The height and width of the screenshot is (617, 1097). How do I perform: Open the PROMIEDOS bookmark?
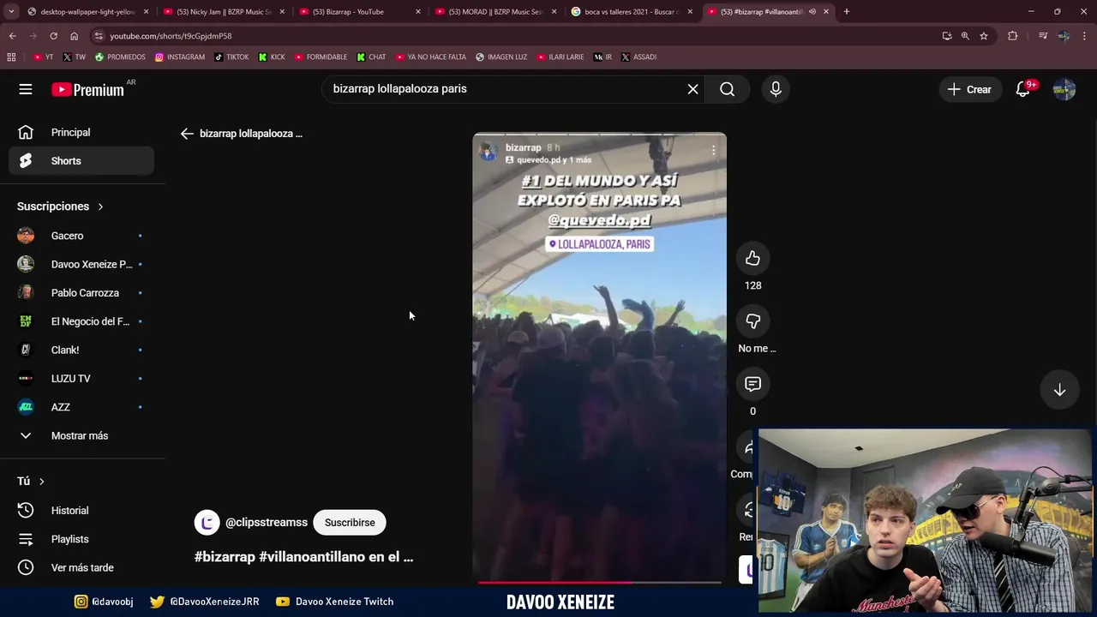(120, 57)
